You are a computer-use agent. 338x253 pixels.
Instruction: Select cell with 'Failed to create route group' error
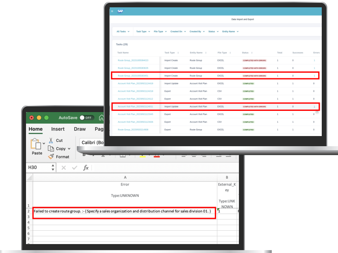[125, 211]
